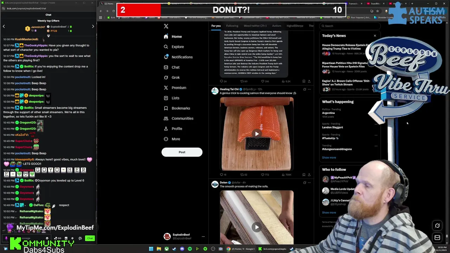Click Grok explain icon on Healing Tai Chi post
This screenshot has height=253, width=450.
304,89
